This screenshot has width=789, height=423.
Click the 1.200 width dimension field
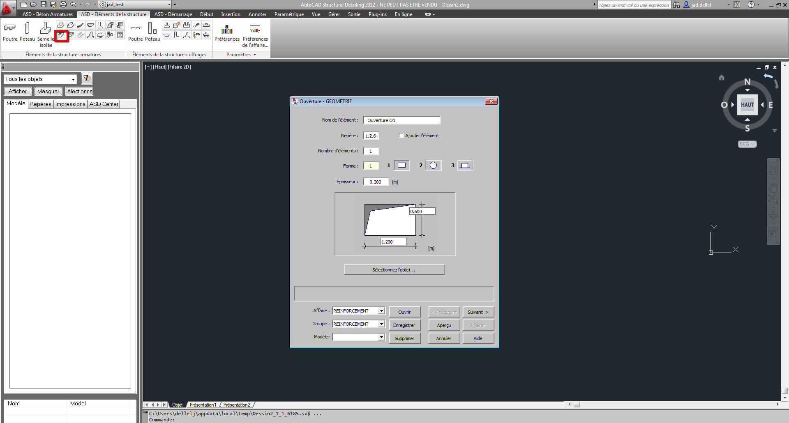(393, 242)
